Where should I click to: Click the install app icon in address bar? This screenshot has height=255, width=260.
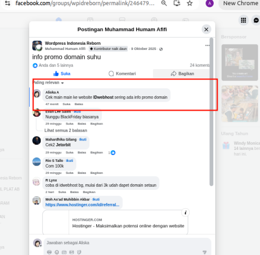(177, 3)
